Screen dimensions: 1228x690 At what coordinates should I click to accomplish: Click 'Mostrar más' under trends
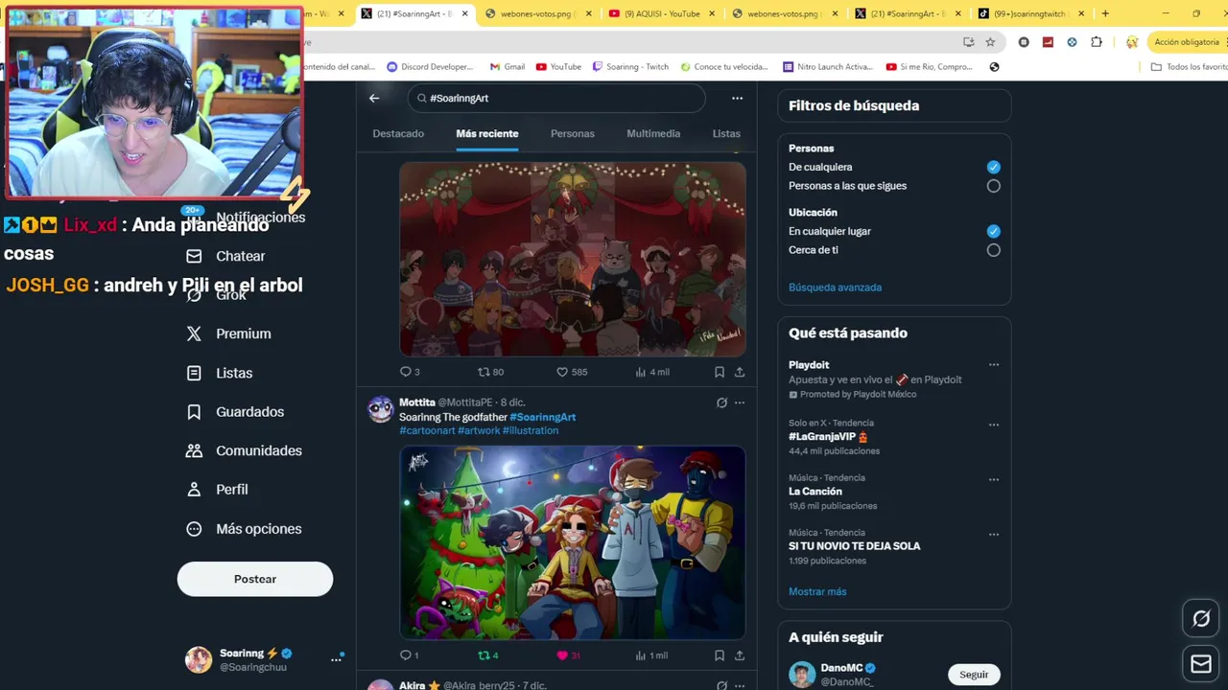[817, 591]
